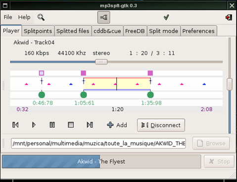Open the Help menu
The image size is (237, 182).
tap(24, 17)
